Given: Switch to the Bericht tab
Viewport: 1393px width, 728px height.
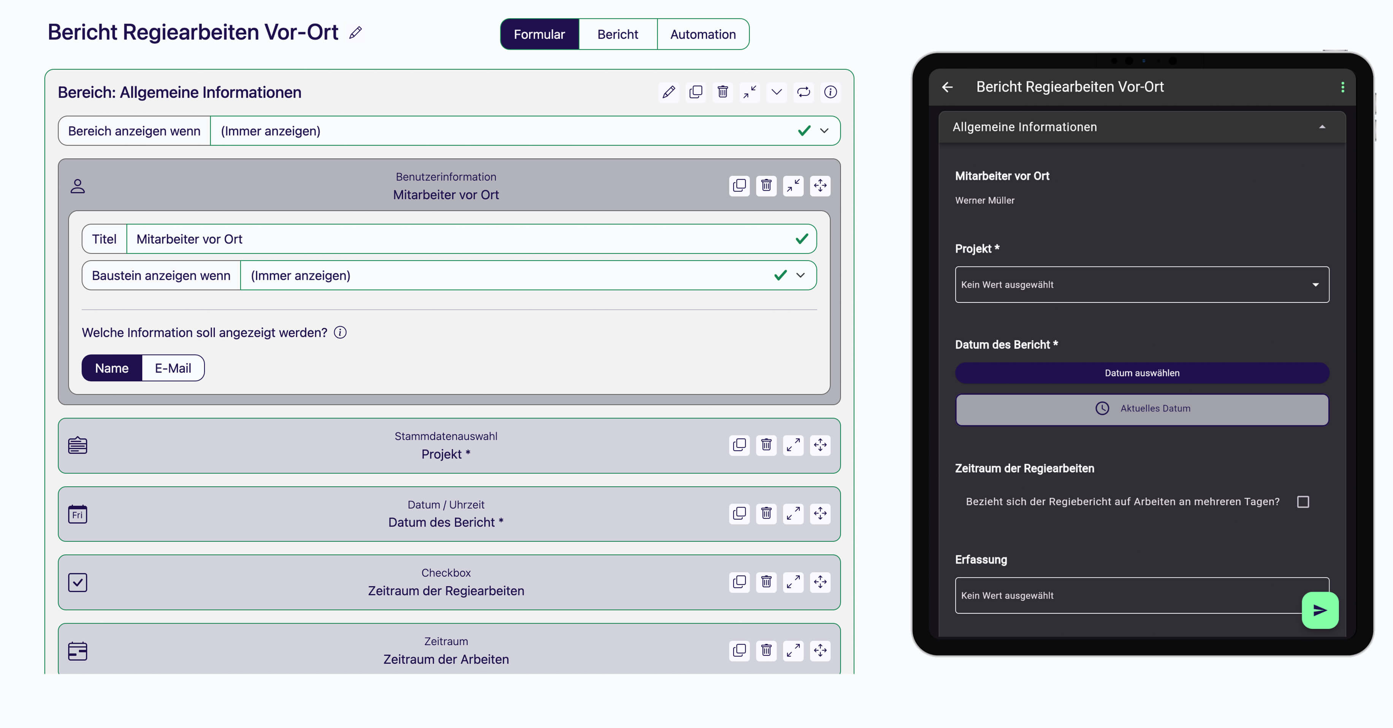Looking at the screenshot, I should tap(618, 35).
